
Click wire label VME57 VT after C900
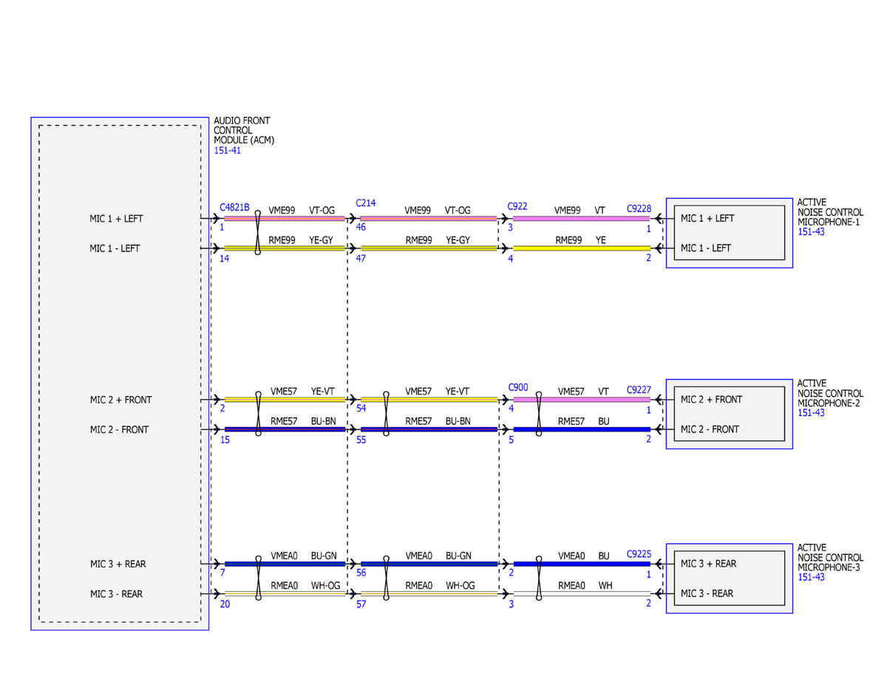[583, 392]
